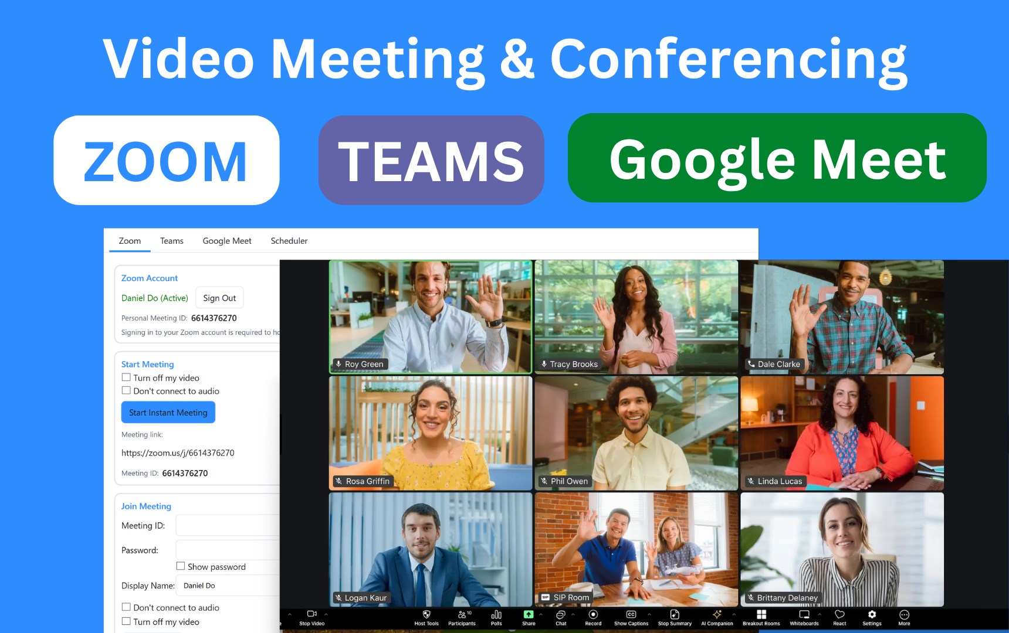
Task: Enable the Show password checkbox
Action: click(181, 566)
